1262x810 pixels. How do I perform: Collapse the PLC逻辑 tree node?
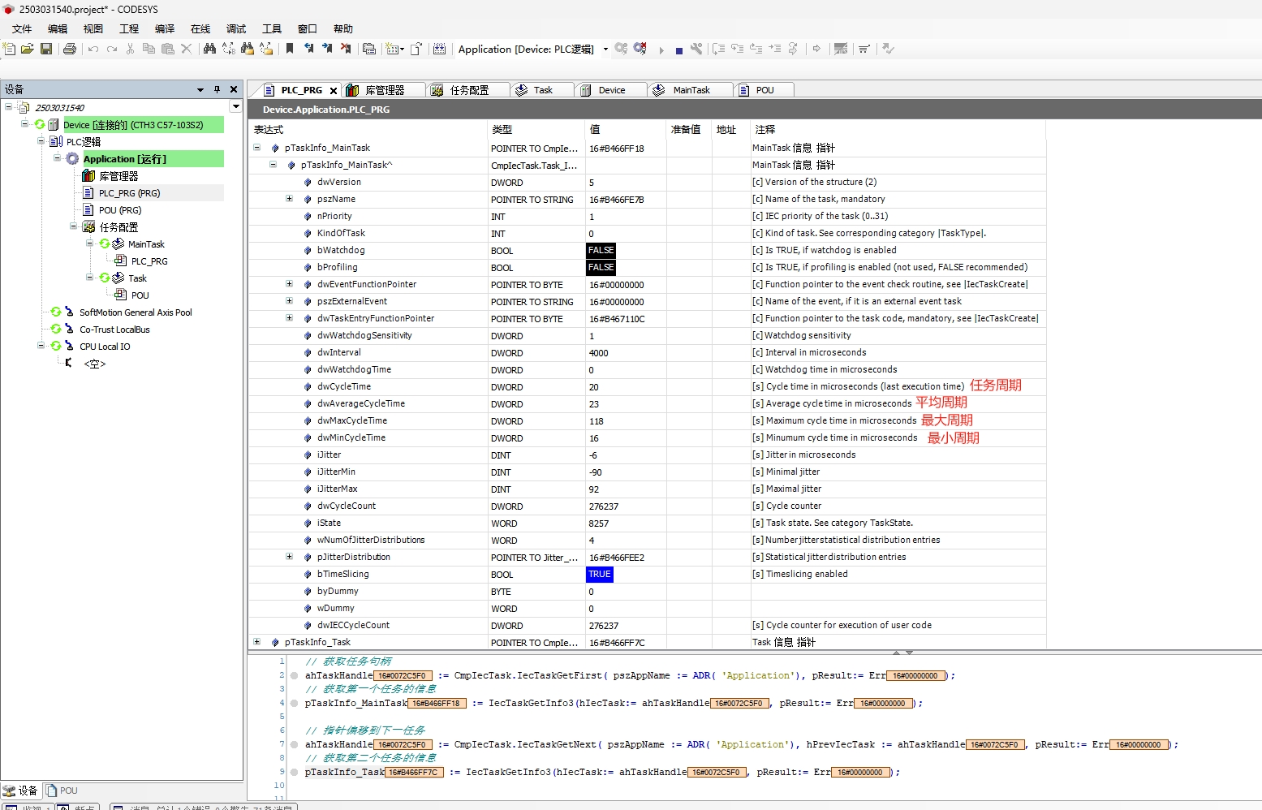pos(41,141)
